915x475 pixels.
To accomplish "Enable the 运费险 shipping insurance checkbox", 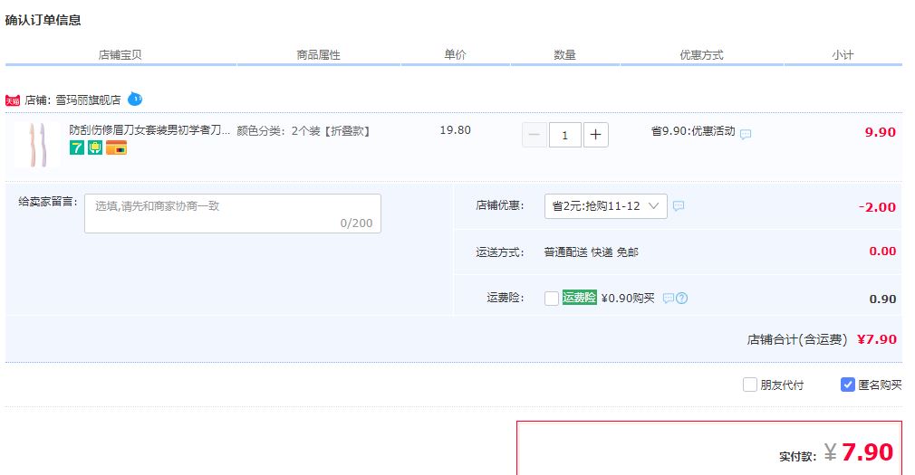I will click(552, 299).
